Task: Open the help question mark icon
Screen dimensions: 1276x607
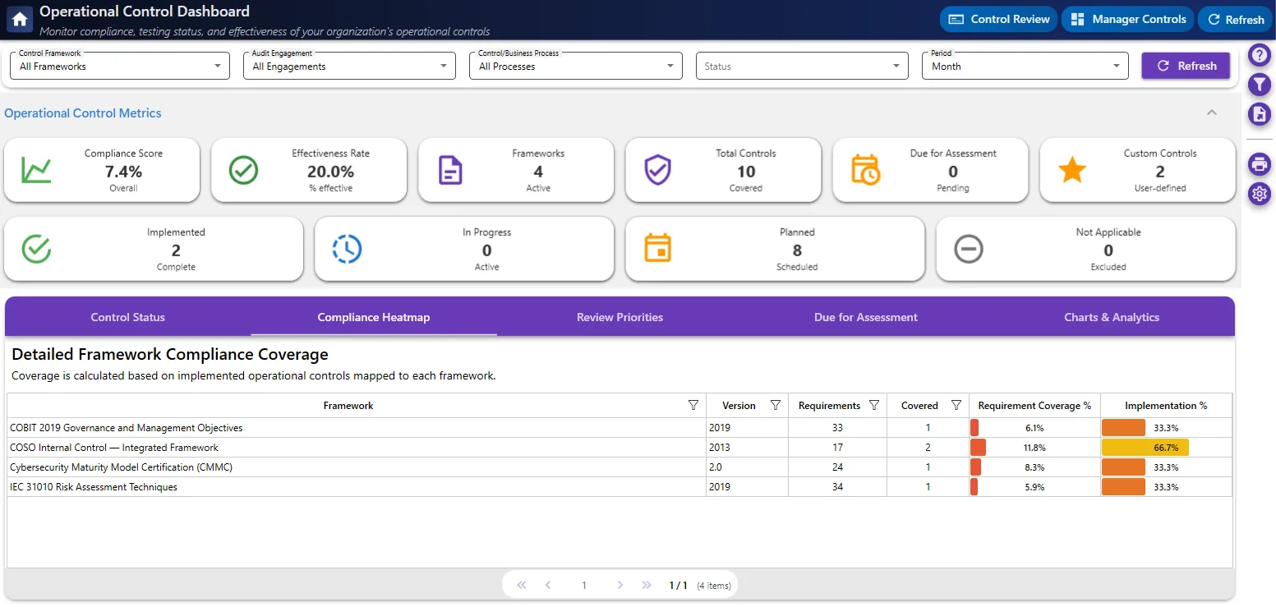Action: tap(1260, 54)
